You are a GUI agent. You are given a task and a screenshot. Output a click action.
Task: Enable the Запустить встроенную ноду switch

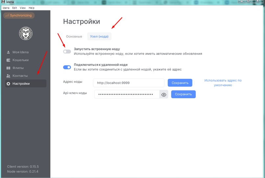(67, 52)
